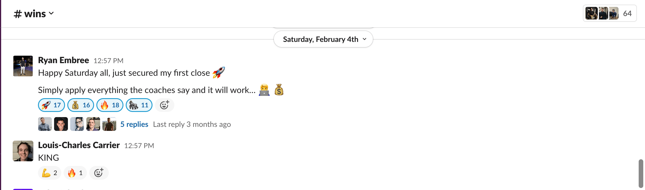Toggle the gorilla reaction showing 11
This screenshot has height=190, width=645.
tap(139, 105)
